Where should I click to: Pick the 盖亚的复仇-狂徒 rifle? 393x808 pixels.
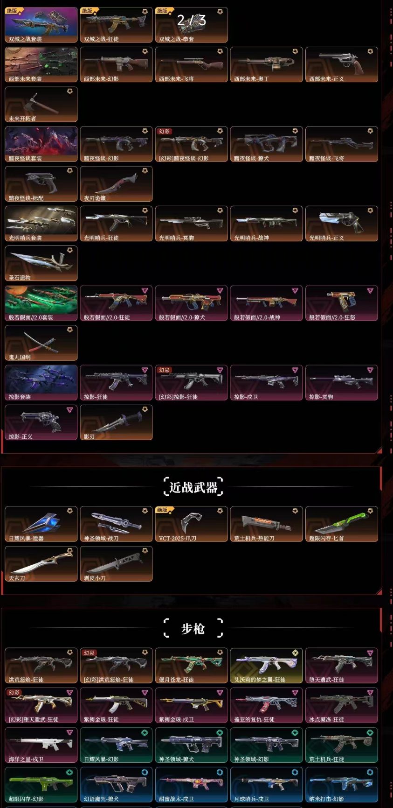[266, 705]
